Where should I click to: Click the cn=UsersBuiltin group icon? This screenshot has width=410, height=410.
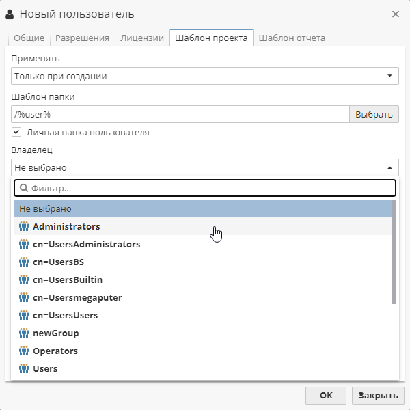[24, 279]
